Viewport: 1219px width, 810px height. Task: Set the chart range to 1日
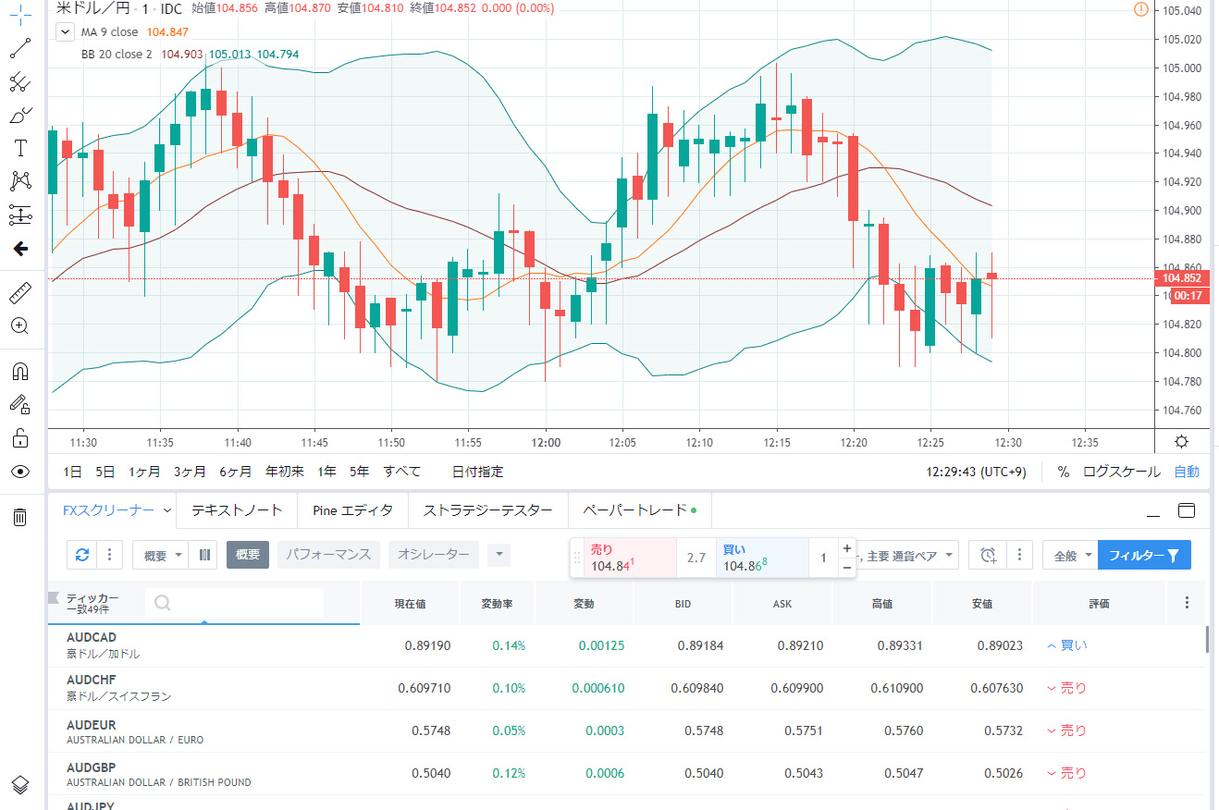click(72, 472)
